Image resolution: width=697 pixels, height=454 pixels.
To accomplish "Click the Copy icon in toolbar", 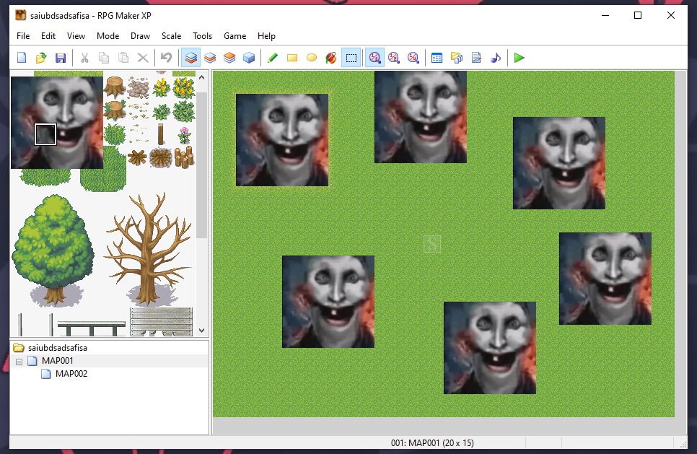I will click(x=104, y=58).
